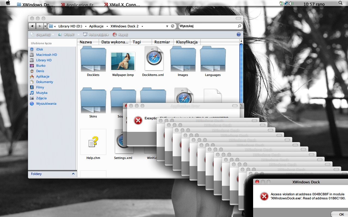Start Pokaz slajdów slideshow
This screenshot has height=217, width=348.
pos(96,35)
